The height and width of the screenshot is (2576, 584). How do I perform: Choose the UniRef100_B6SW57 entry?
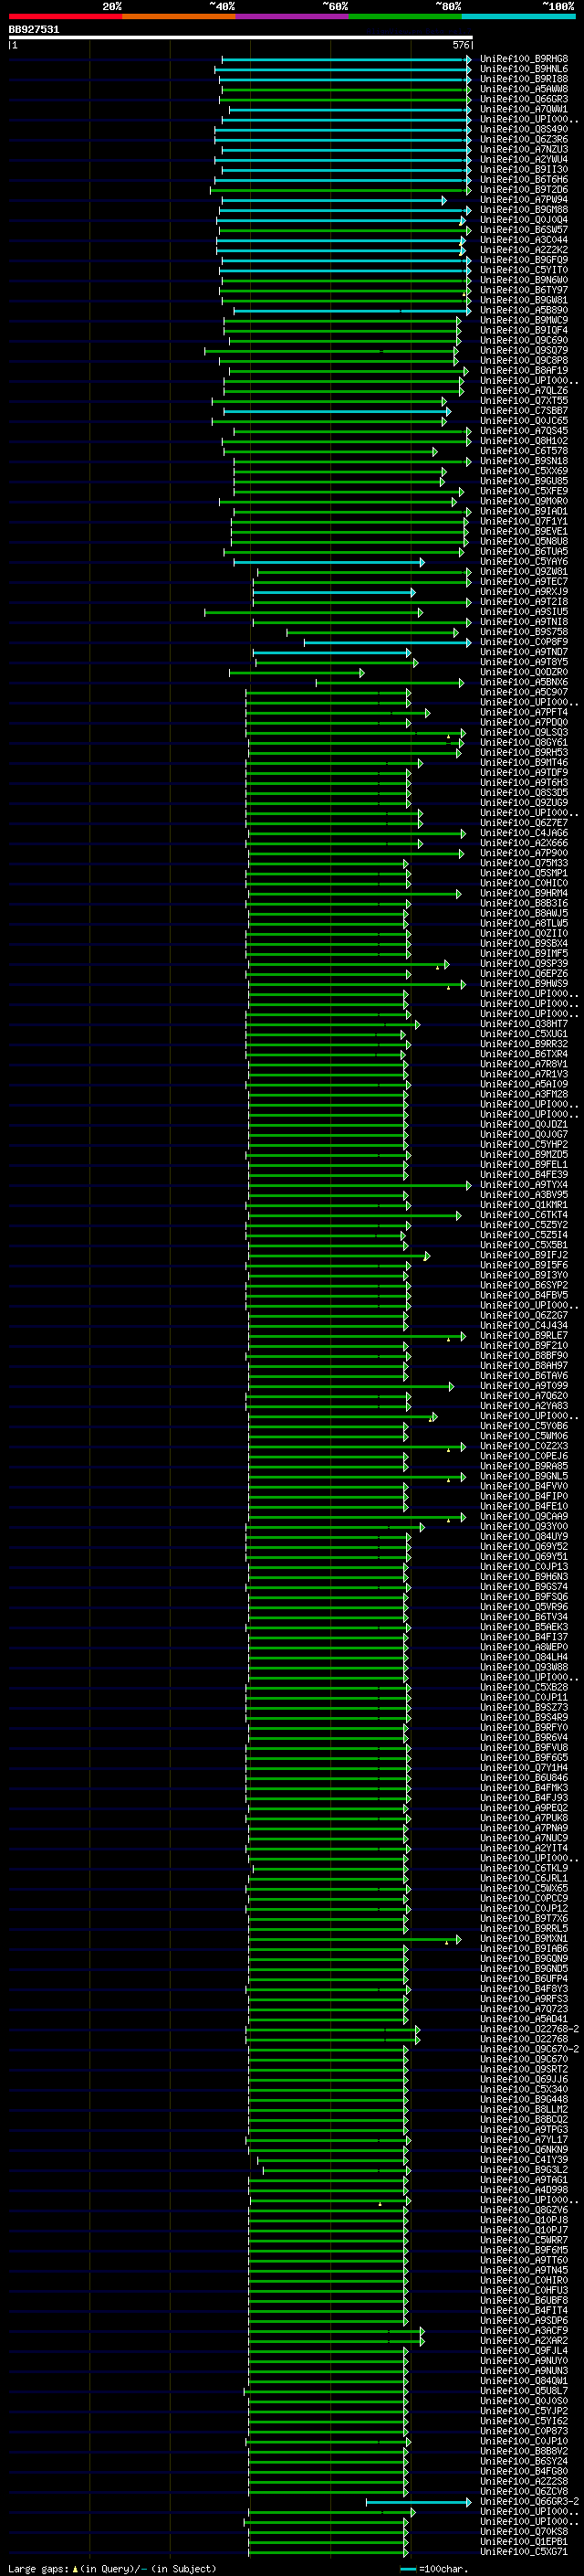coord(524,230)
